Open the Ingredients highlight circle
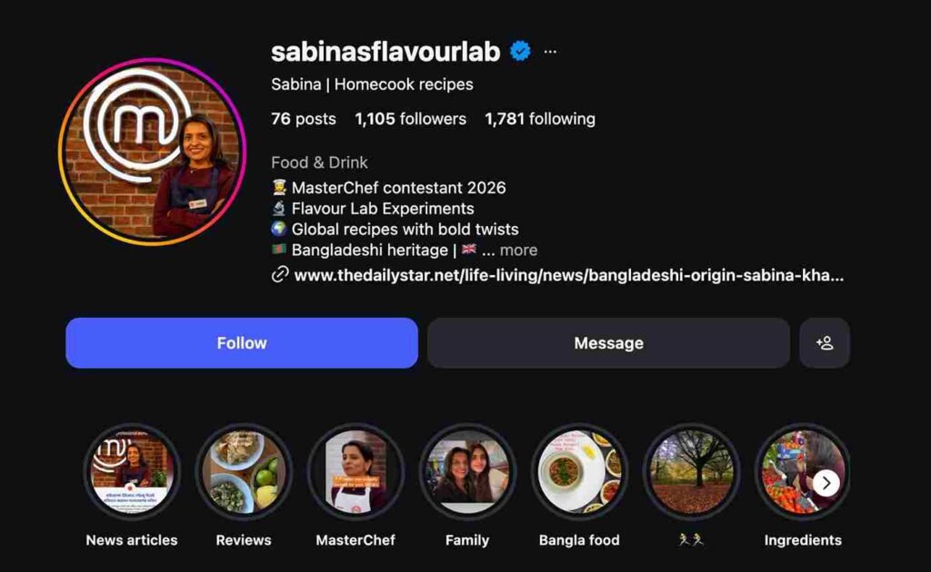The height and width of the screenshot is (572, 931). (802, 472)
